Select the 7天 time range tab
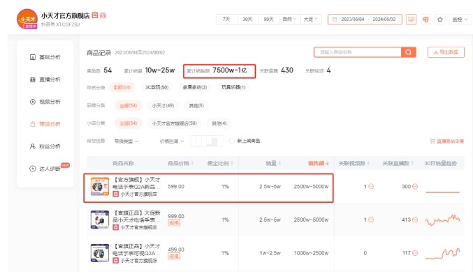 [x=226, y=20]
